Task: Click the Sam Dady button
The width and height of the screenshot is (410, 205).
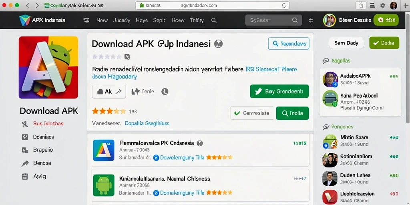Action: pyautogui.click(x=346, y=43)
